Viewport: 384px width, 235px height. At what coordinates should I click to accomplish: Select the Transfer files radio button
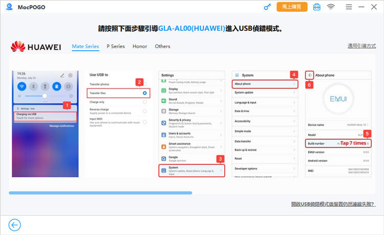point(145,93)
